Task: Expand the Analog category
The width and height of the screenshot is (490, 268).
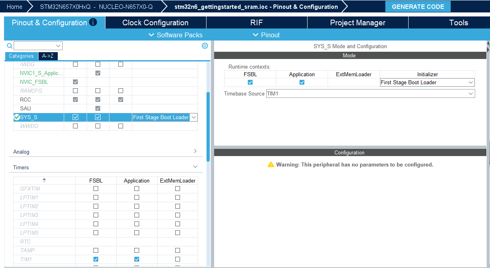Action: click(105, 152)
